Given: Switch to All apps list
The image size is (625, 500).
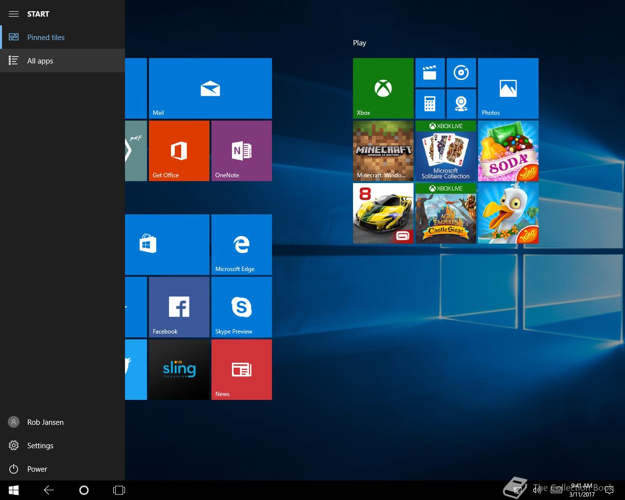Looking at the screenshot, I should point(40,61).
